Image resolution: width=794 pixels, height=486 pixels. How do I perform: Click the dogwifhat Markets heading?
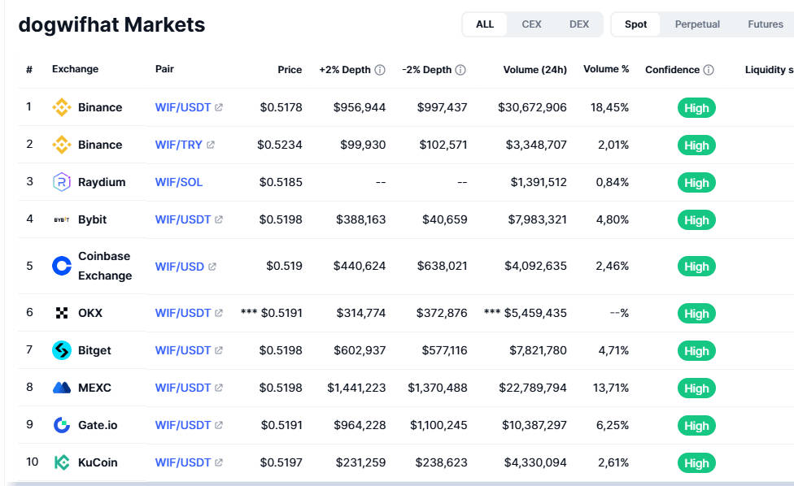click(x=111, y=24)
